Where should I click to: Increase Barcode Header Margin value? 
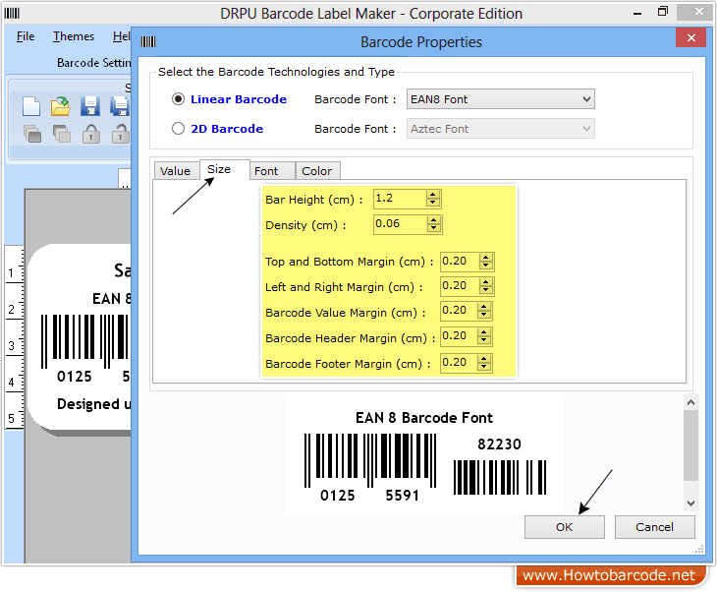coord(484,332)
